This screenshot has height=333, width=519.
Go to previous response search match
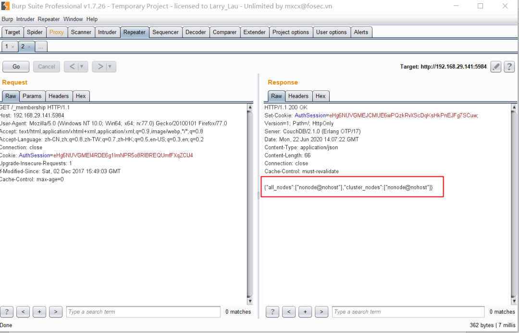click(x=289, y=312)
